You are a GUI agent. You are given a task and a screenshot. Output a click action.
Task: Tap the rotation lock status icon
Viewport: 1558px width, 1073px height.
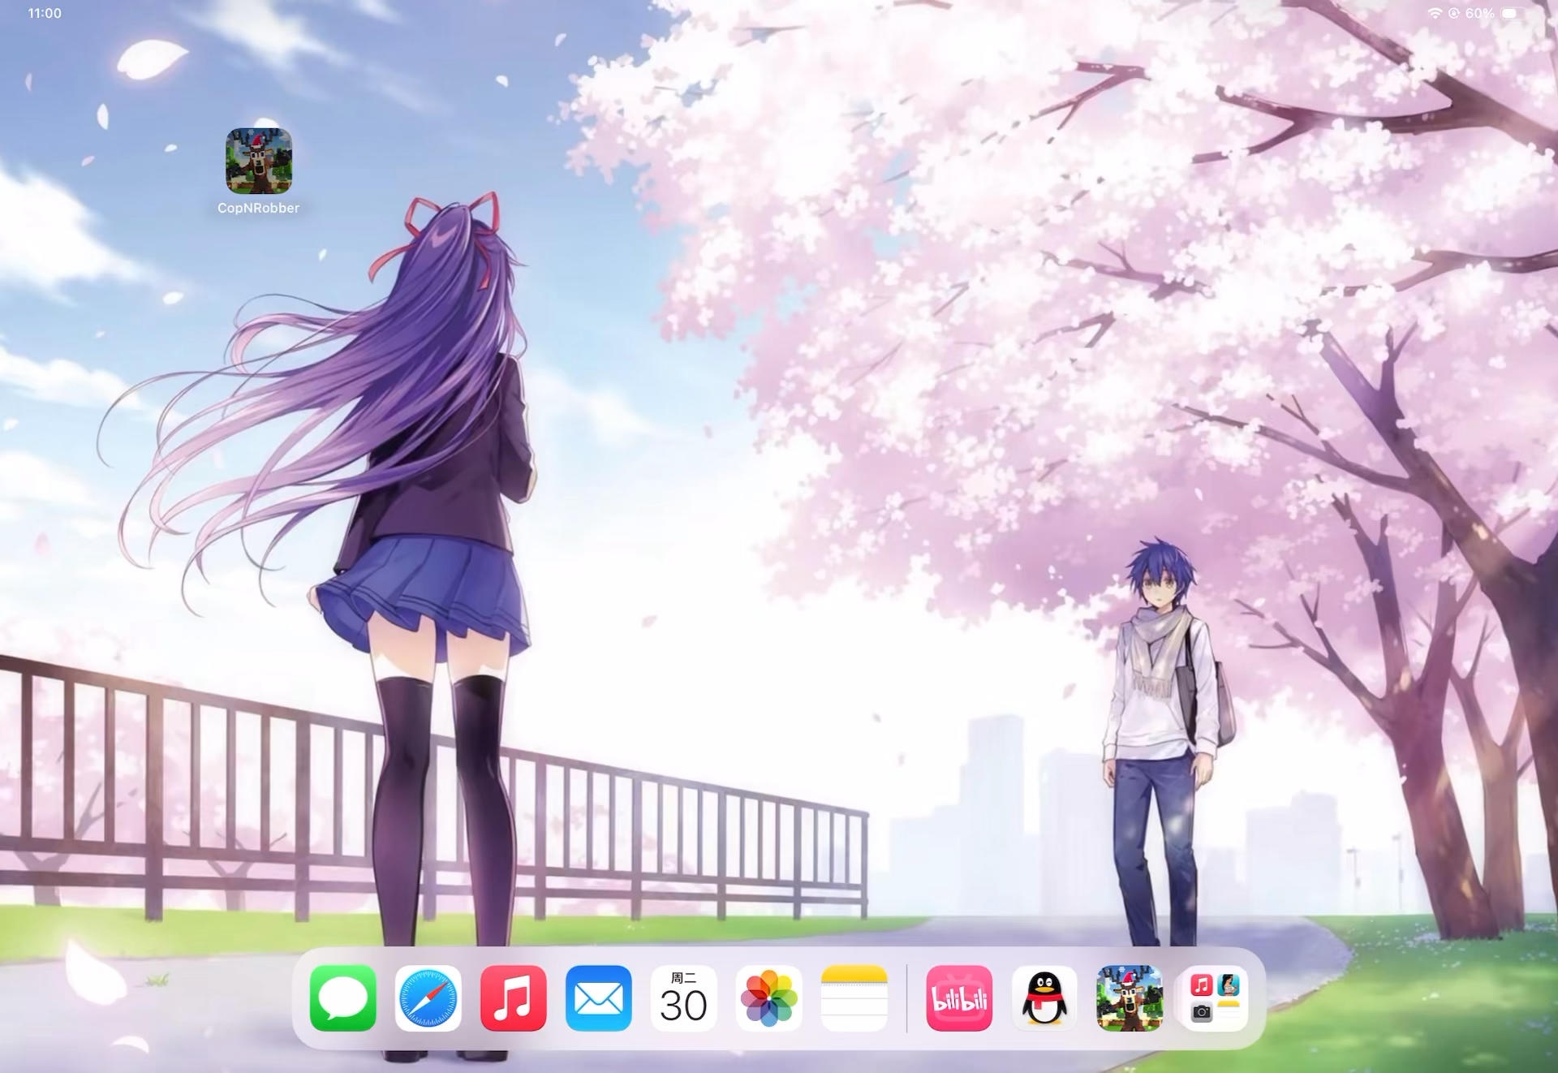1454,14
